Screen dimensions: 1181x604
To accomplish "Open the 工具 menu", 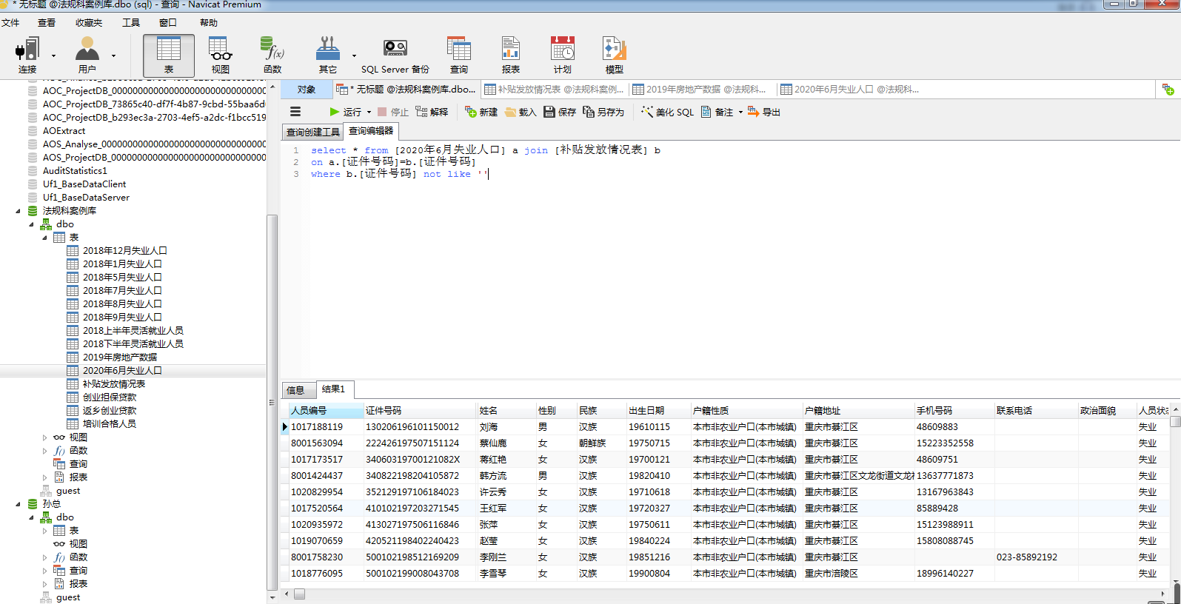I will (x=131, y=23).
